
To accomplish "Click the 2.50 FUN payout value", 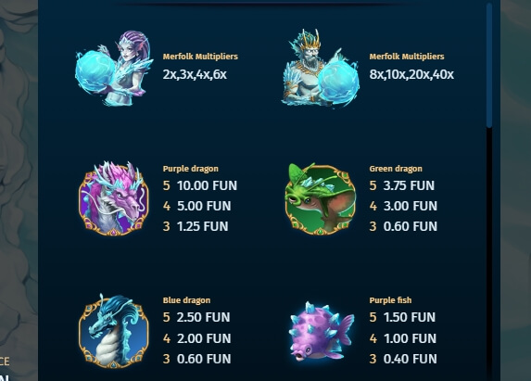I will pos(204,317).
